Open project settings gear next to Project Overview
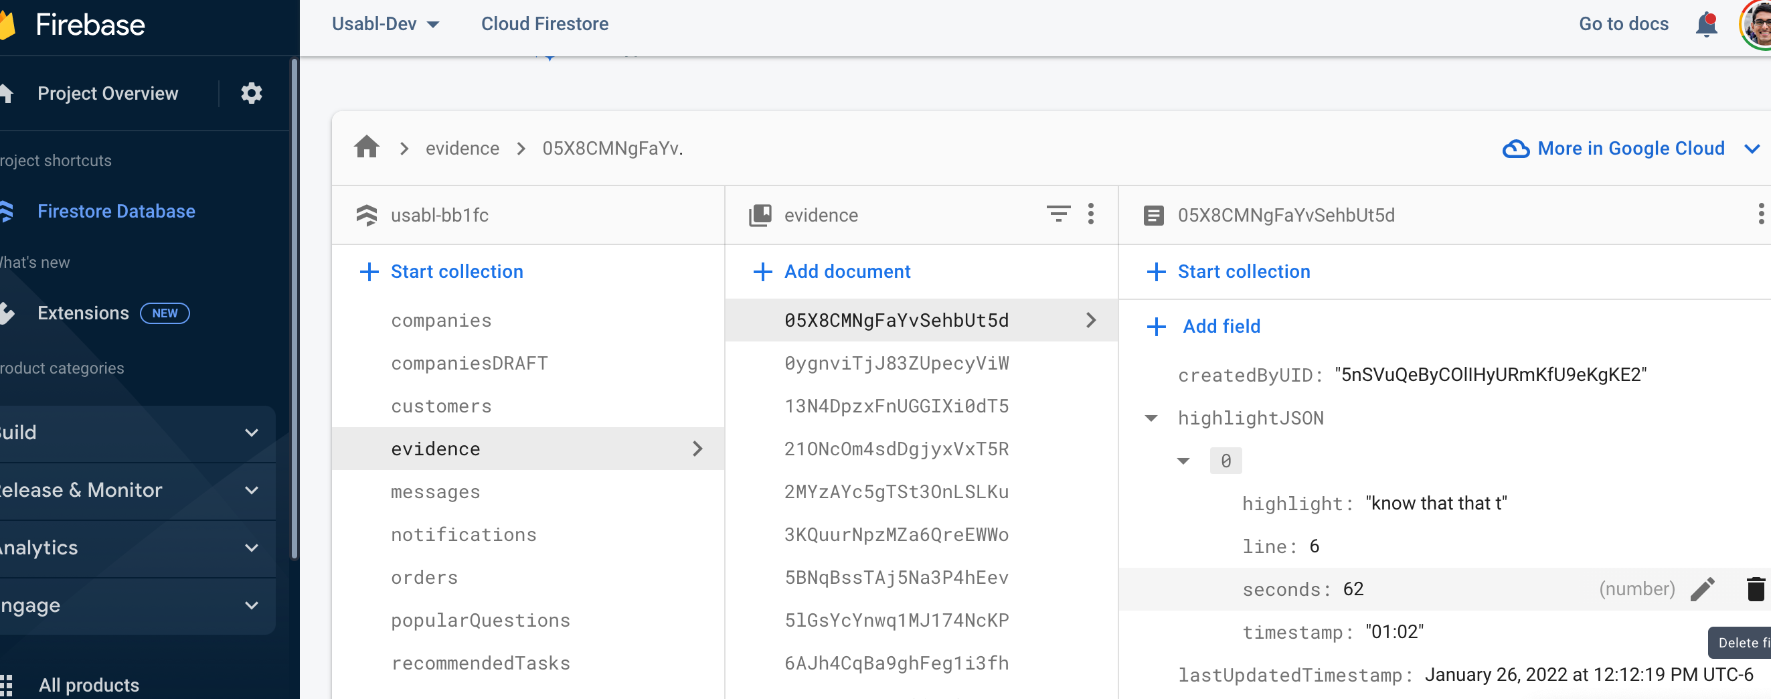The width and height of the screenshot is (1771, 699). click(x=251, y=93)
